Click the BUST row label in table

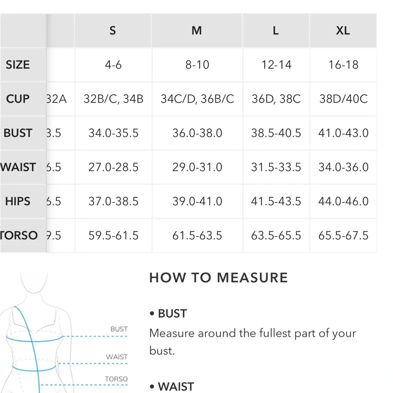(18, 133)
